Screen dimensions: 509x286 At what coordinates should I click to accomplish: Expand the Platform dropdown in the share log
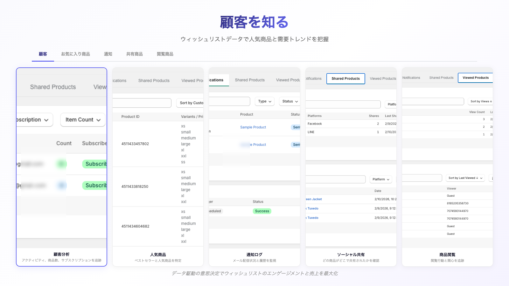click(x=381, y=179)
